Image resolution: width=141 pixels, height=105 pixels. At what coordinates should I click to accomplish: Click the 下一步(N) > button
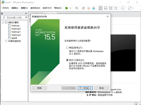click(85, 88)
